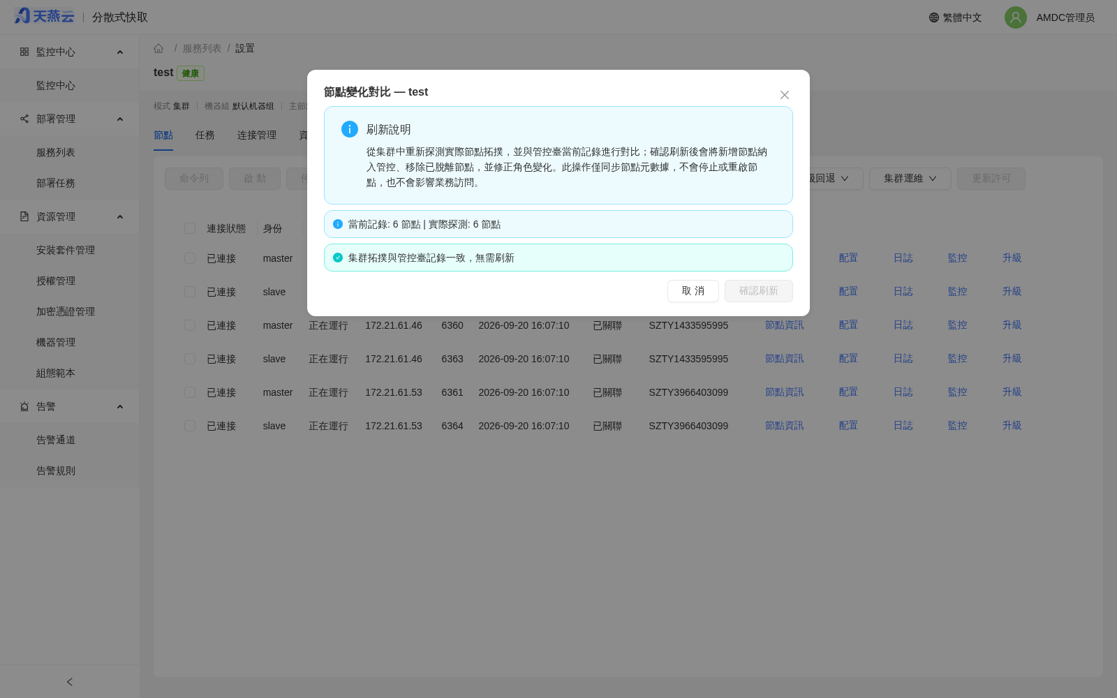Click 升級 for the first slave row

point(1012,292)
